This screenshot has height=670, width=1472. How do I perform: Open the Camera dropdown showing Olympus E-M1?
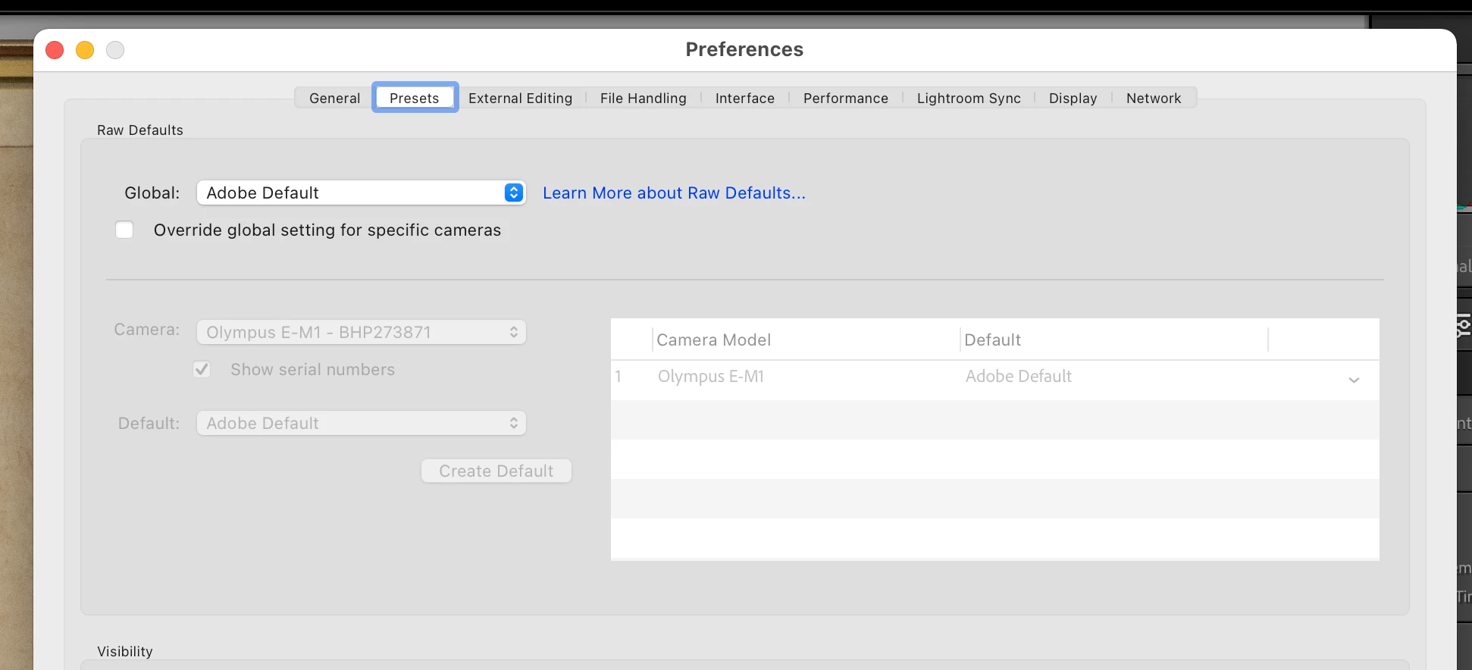click(361, 332)
